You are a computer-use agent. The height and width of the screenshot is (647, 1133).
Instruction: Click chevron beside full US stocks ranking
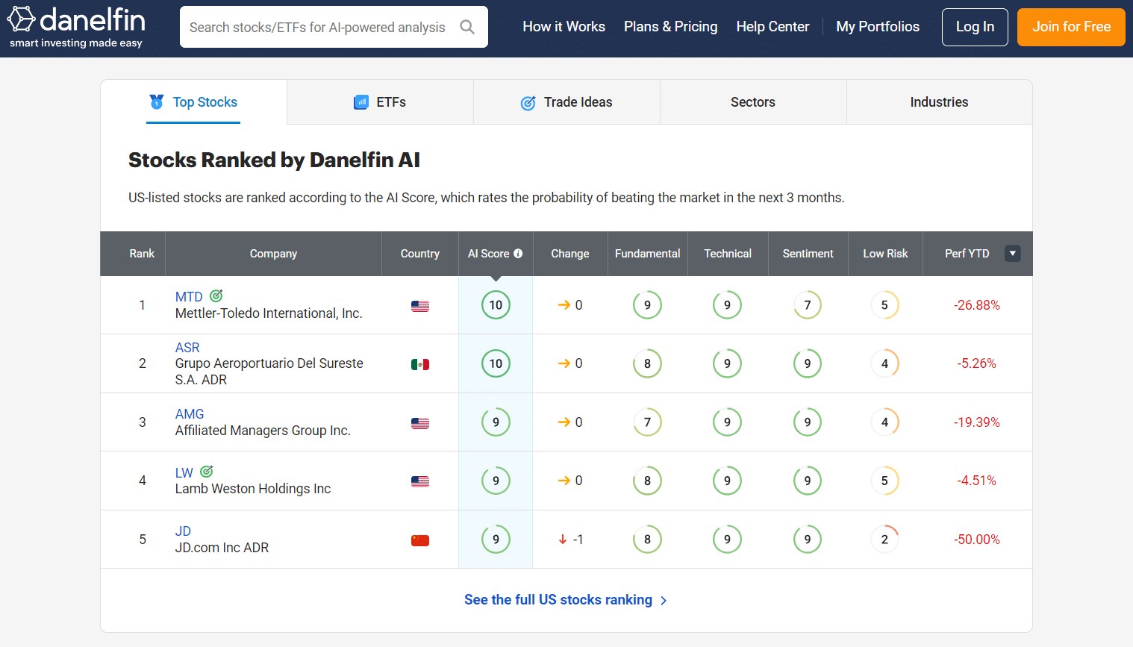[x=664, y=601]
